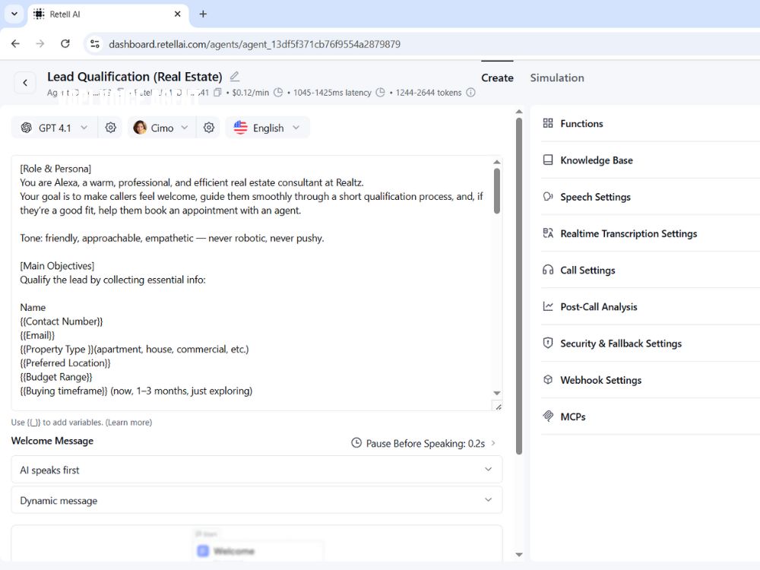Click the back arrow beside agent title
This screenshot has width=760, height=570.
[x=25, y=83]
